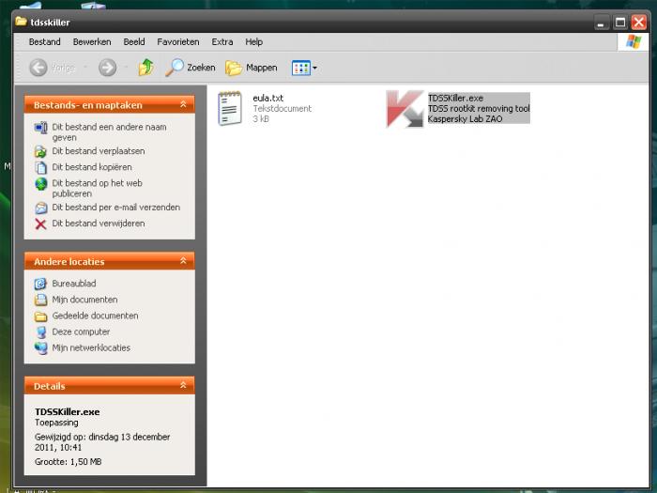
Task: Click the web publish globe icon
Action: point(40,184)
